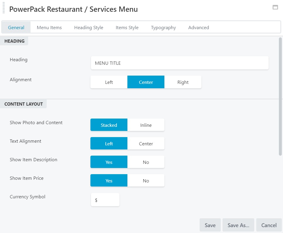Select Yes for Show Item Price

click(109, 181)
